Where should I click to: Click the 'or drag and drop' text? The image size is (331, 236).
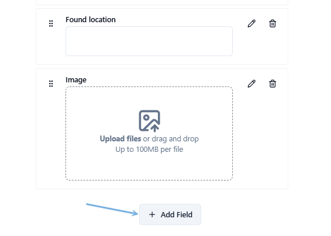(171, 139)
